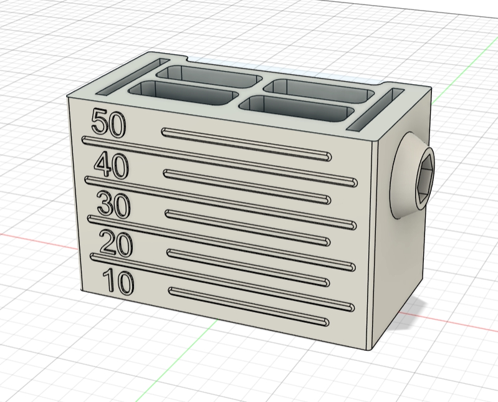Select the rear-right rectangular pocket on top

[319, 91]
